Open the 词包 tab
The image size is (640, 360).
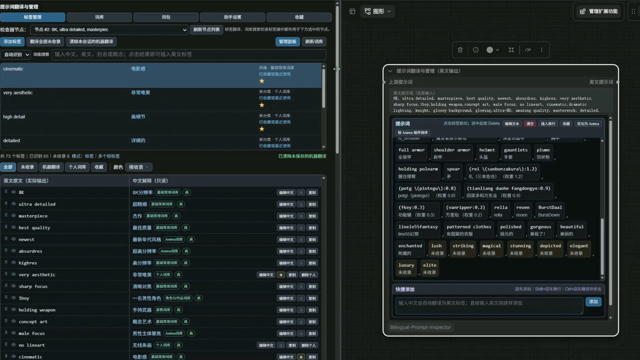(x=166, y=17)
